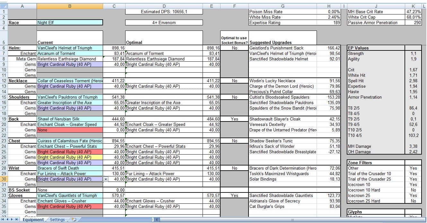Viewport: 427px width, 223px height.
Task: Select row 30 header
Action: [4, 179]
